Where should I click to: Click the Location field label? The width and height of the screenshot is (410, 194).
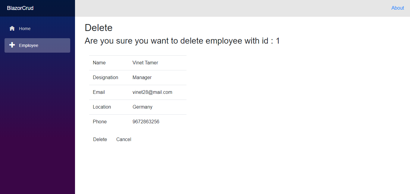click(102, 107)
